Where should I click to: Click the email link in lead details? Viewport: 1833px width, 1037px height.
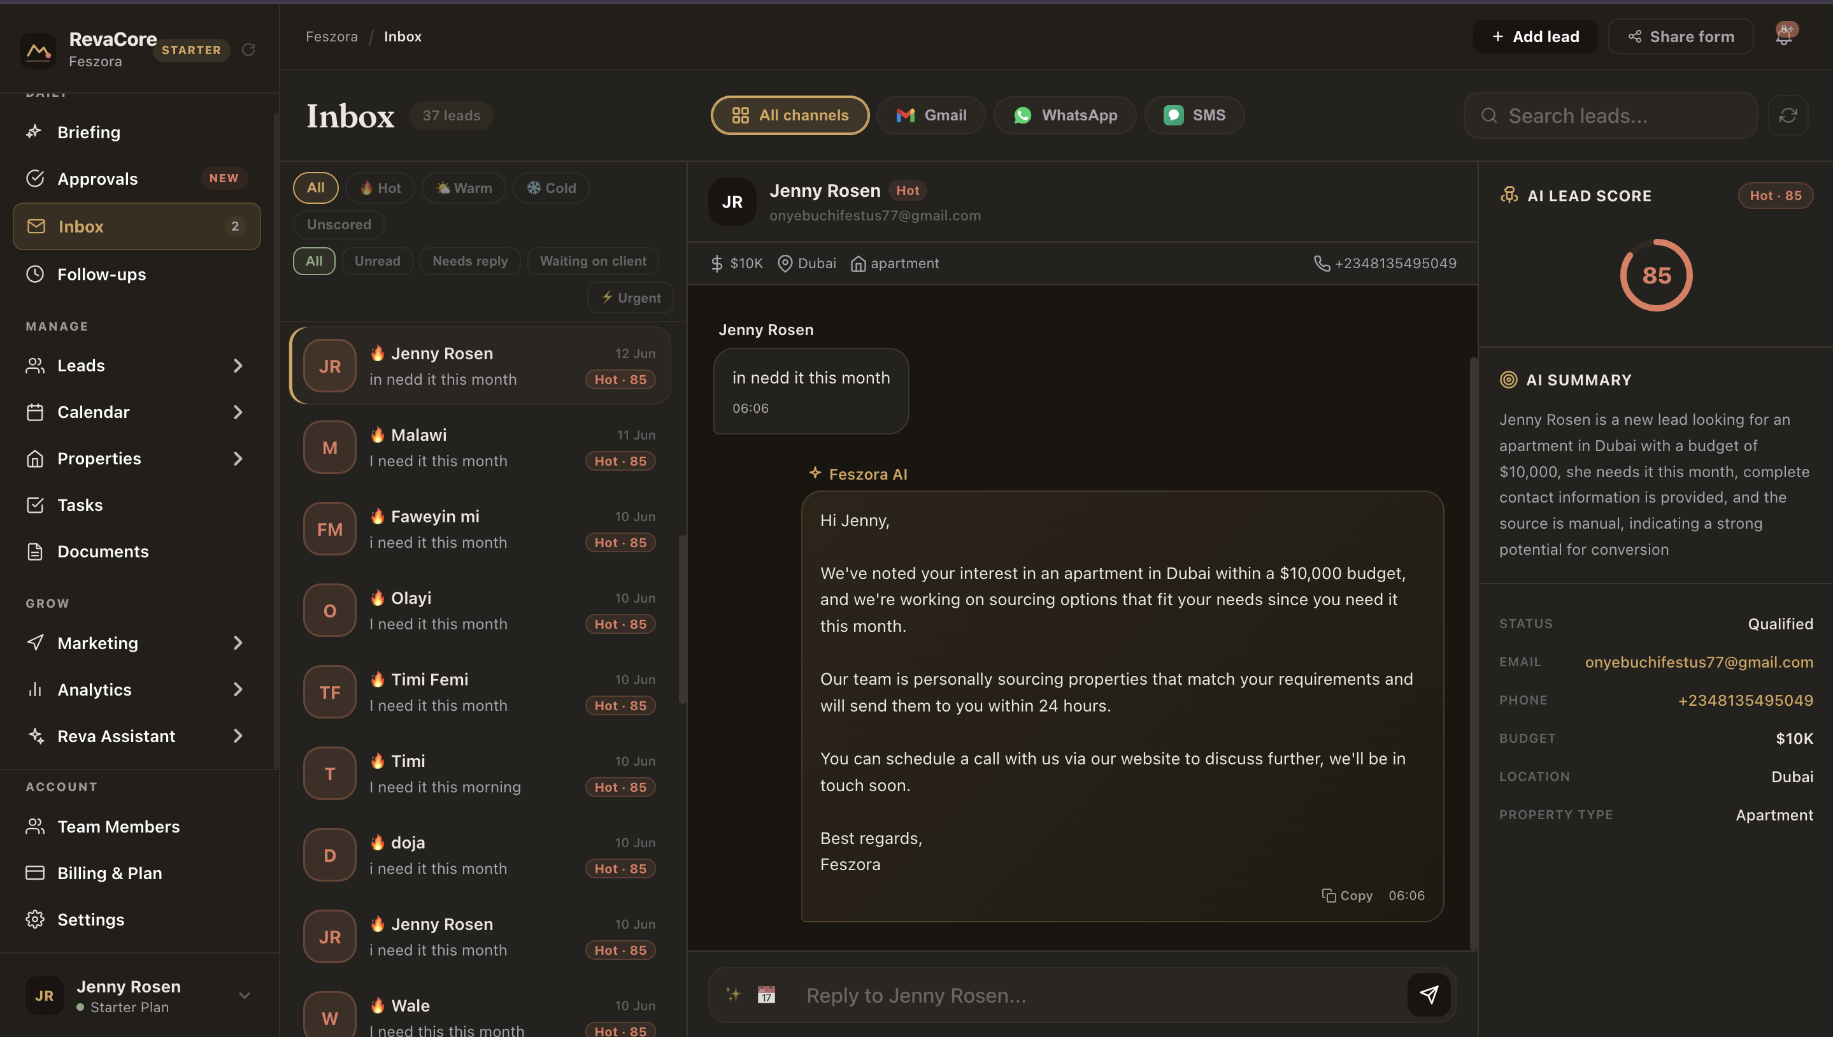pos(1699,662)
